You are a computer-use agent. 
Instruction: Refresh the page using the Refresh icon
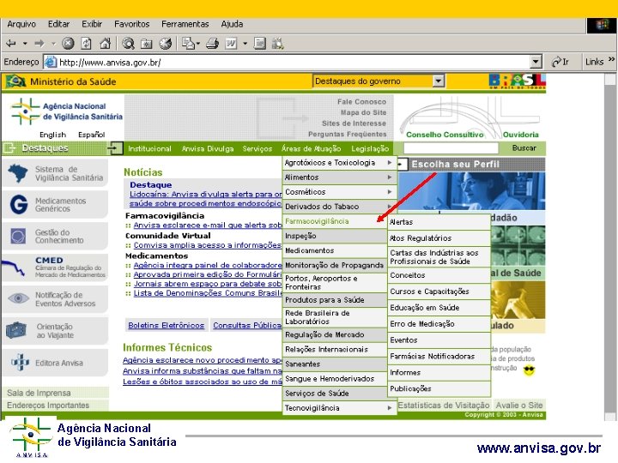coord(87,44)
